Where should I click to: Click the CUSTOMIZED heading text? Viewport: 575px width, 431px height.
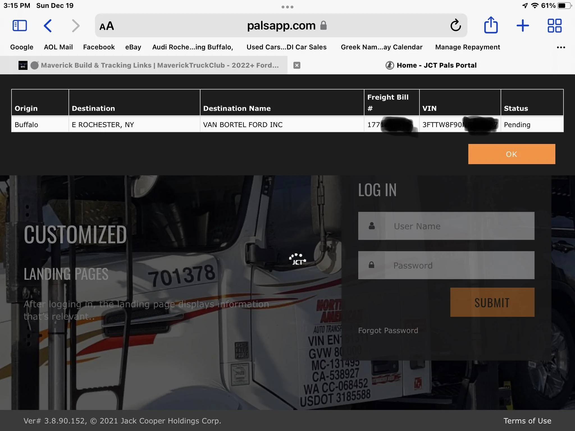coord(75,235)
